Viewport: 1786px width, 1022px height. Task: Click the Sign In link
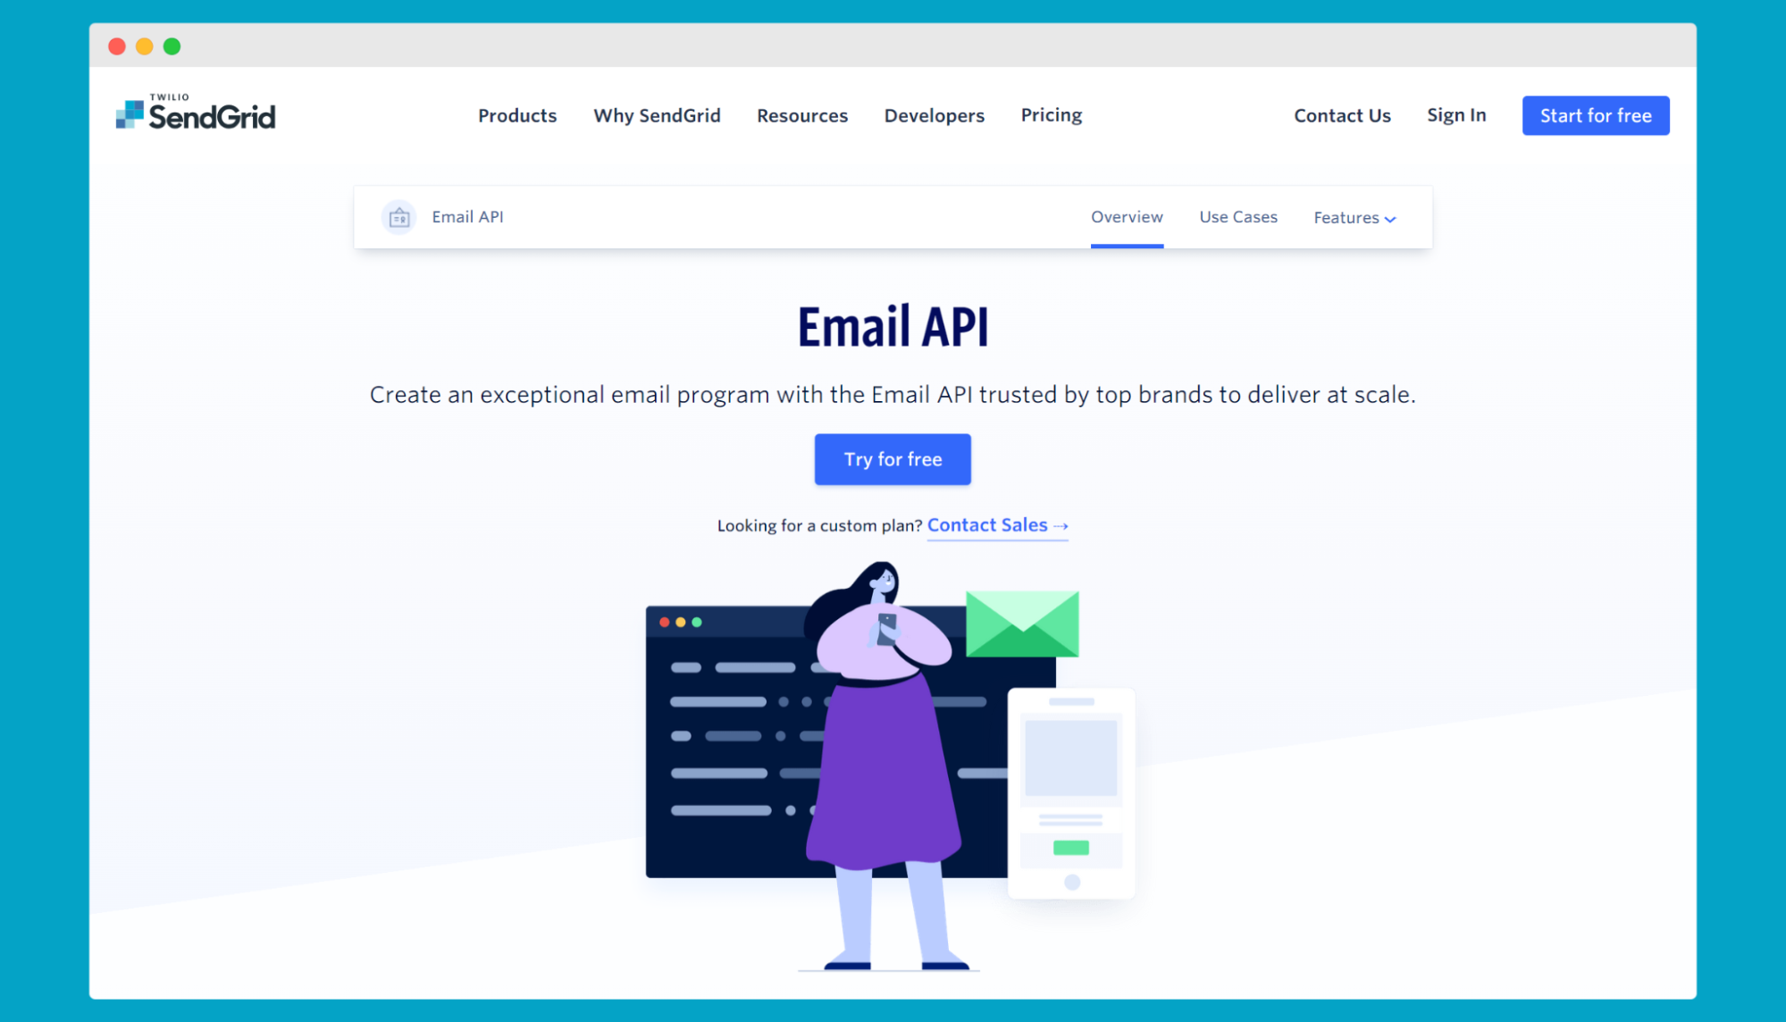1456,114
